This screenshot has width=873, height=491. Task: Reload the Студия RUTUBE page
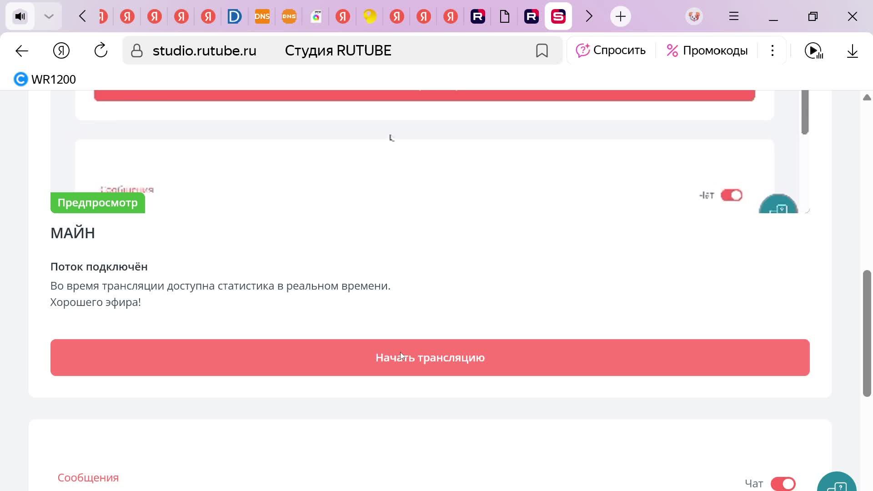click(100, 50)
